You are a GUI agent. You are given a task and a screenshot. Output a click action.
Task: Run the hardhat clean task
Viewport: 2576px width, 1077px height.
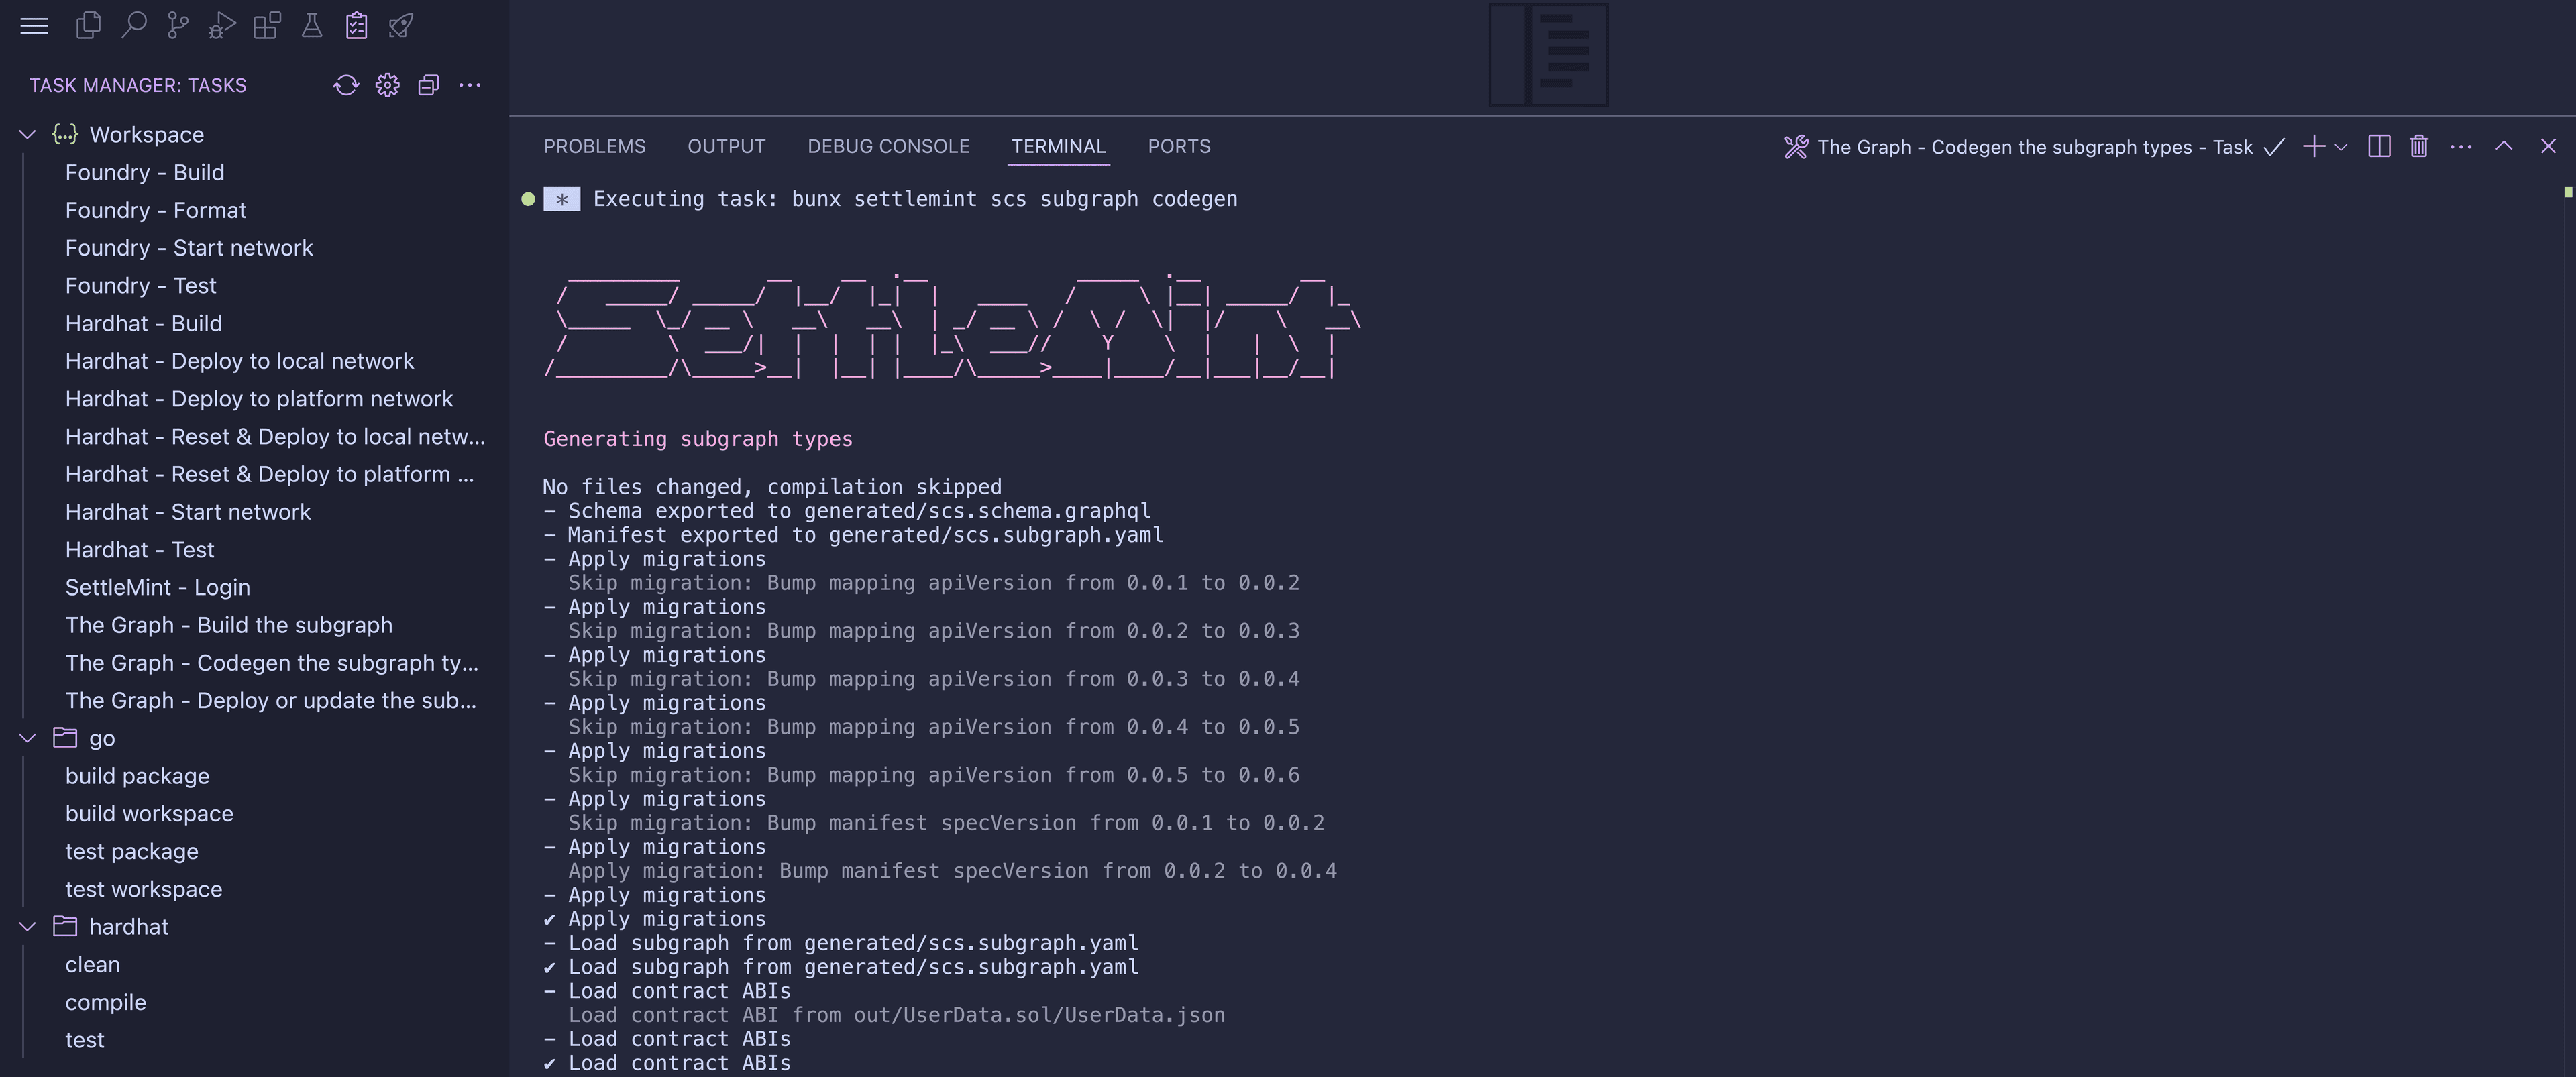(x=92, y=965)
